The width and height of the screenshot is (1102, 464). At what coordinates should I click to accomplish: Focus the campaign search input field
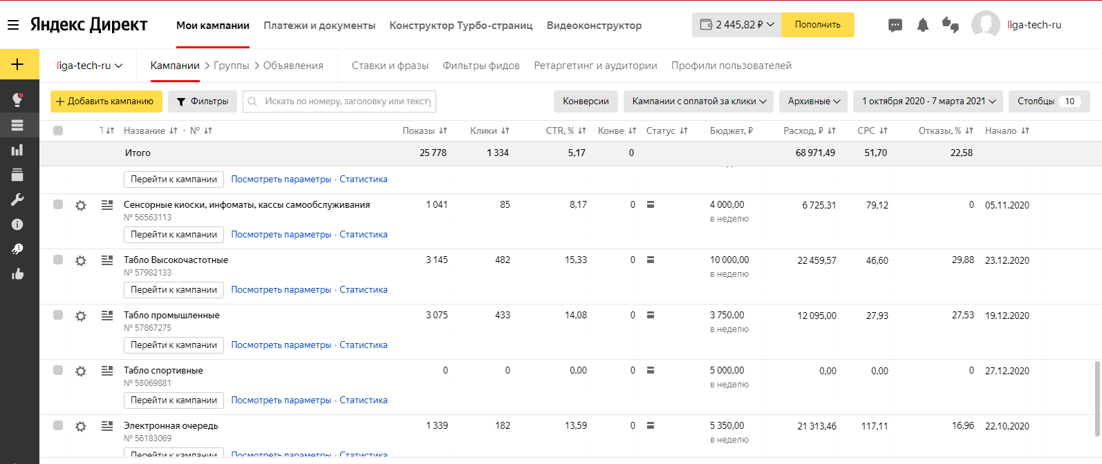pos(339,101)
